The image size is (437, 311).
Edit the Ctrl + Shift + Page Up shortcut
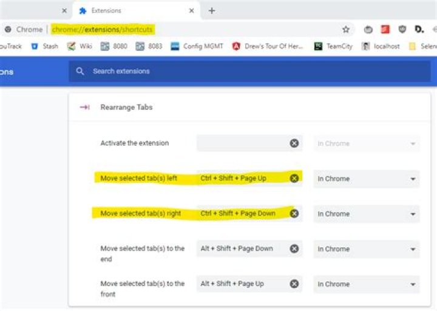coord(249,178)
